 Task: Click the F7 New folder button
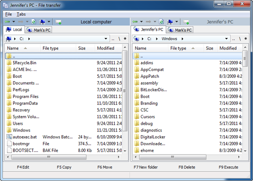[145, 167]
